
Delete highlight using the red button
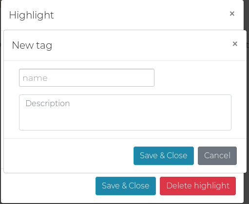click(x=198, y=186)
